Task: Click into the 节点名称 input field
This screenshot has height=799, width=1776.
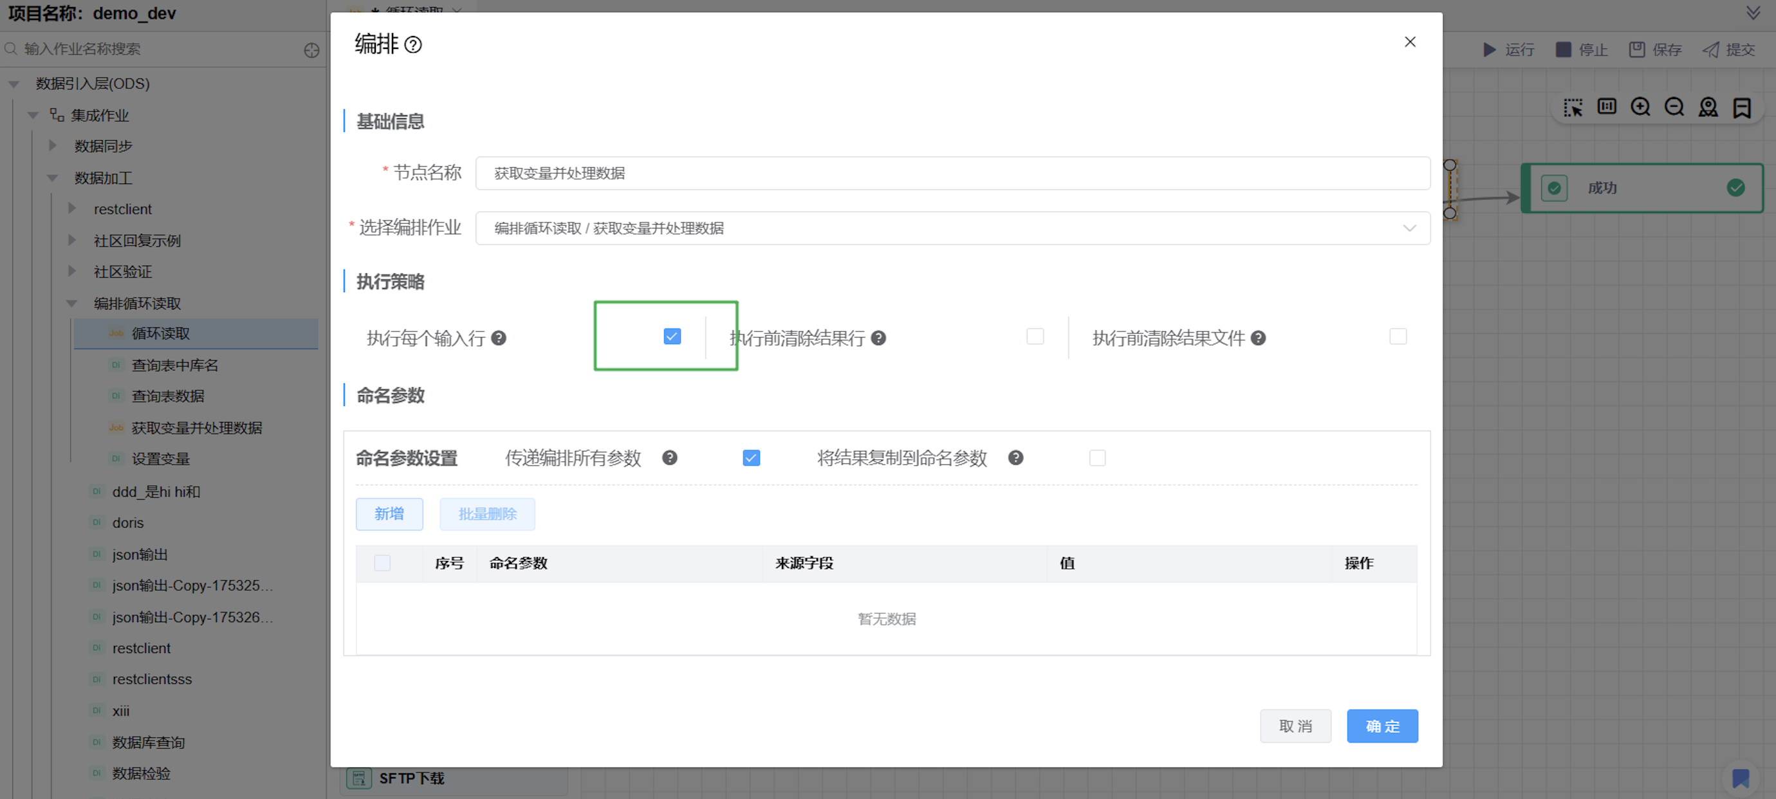Action: (x=952, y=173)
